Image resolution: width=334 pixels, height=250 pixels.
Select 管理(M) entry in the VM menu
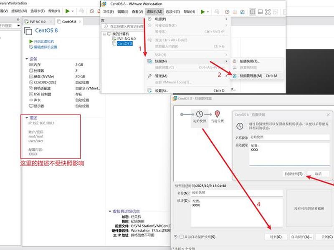pos(187,76)
